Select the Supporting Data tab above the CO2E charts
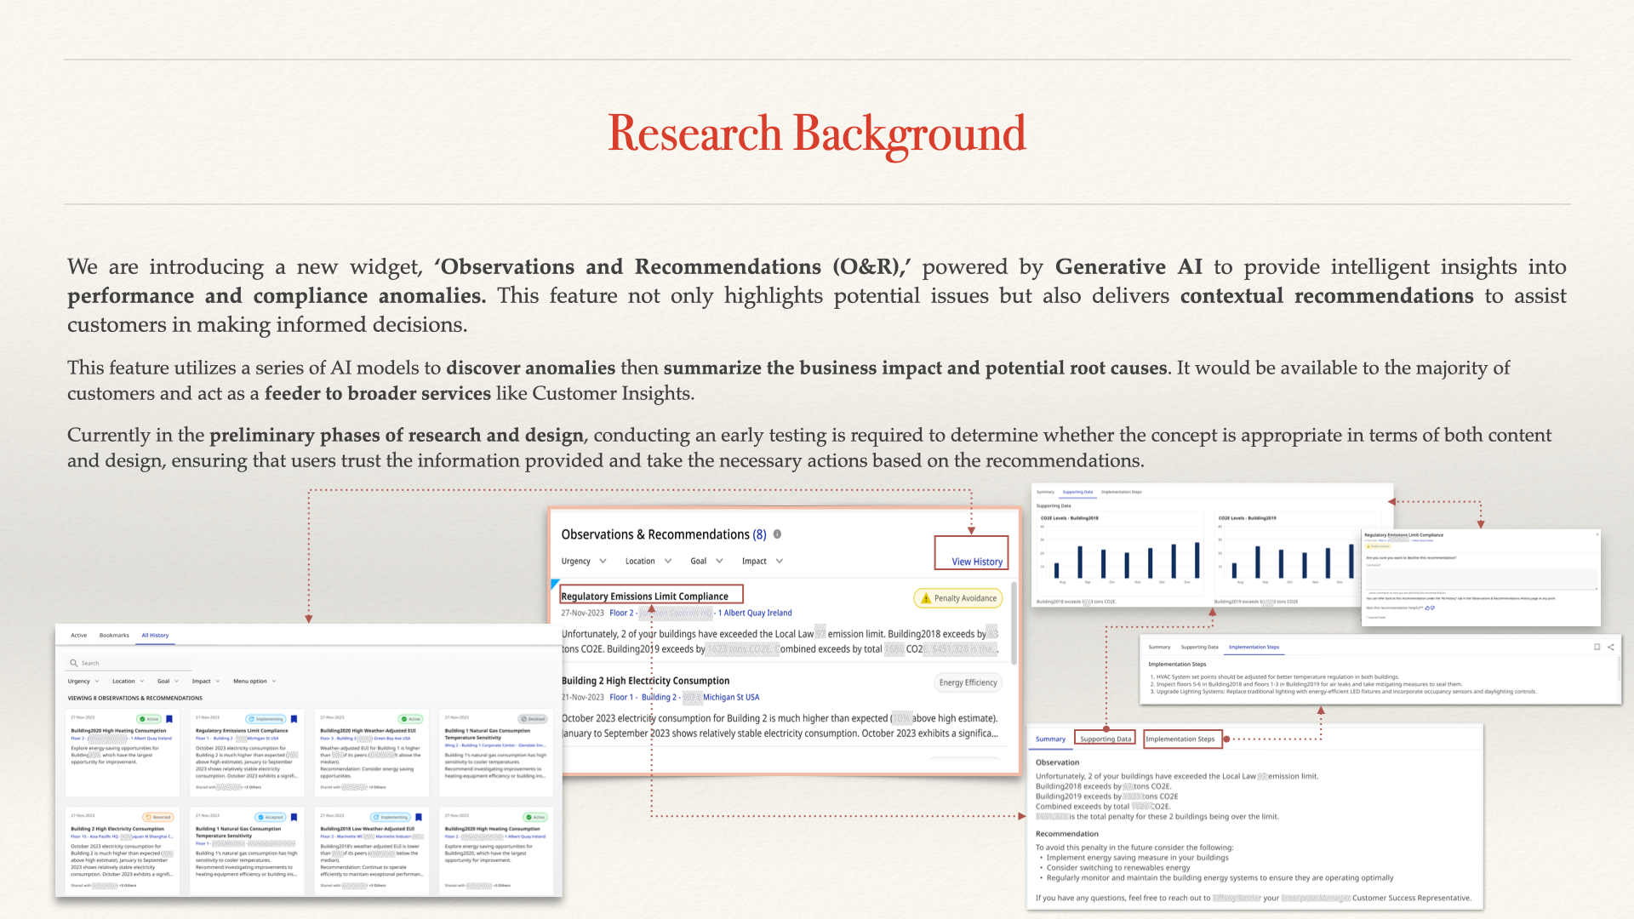The height and width of the screenshot is (919, 1634). click(1077, 492)
